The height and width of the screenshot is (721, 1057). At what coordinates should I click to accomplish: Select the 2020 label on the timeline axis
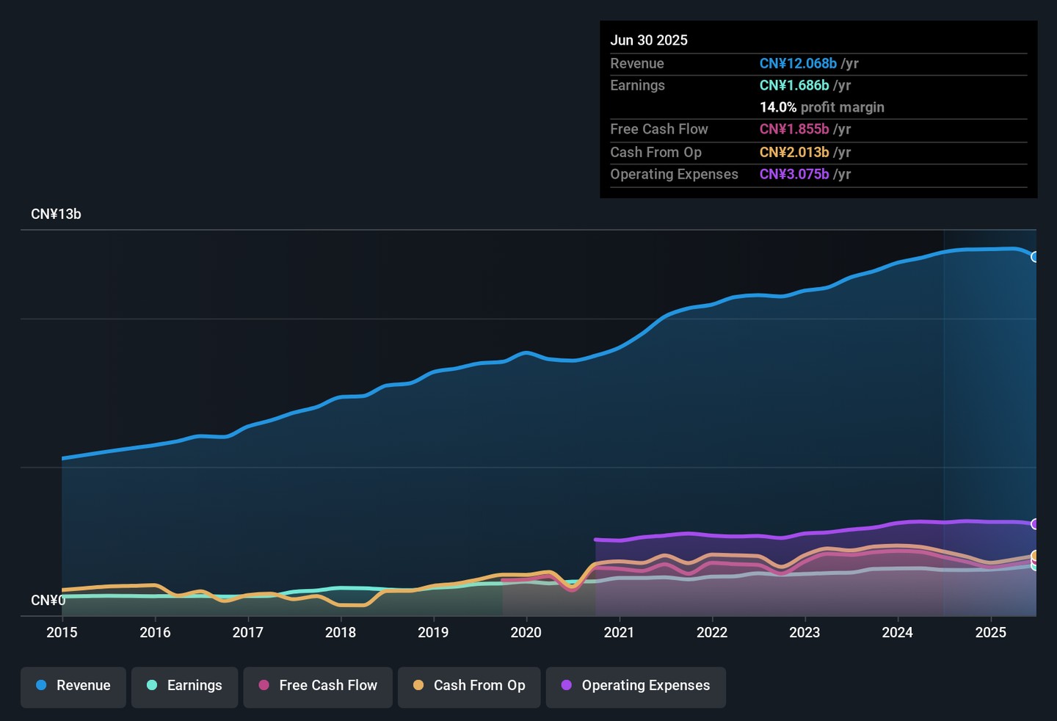(x=526, y=632)
